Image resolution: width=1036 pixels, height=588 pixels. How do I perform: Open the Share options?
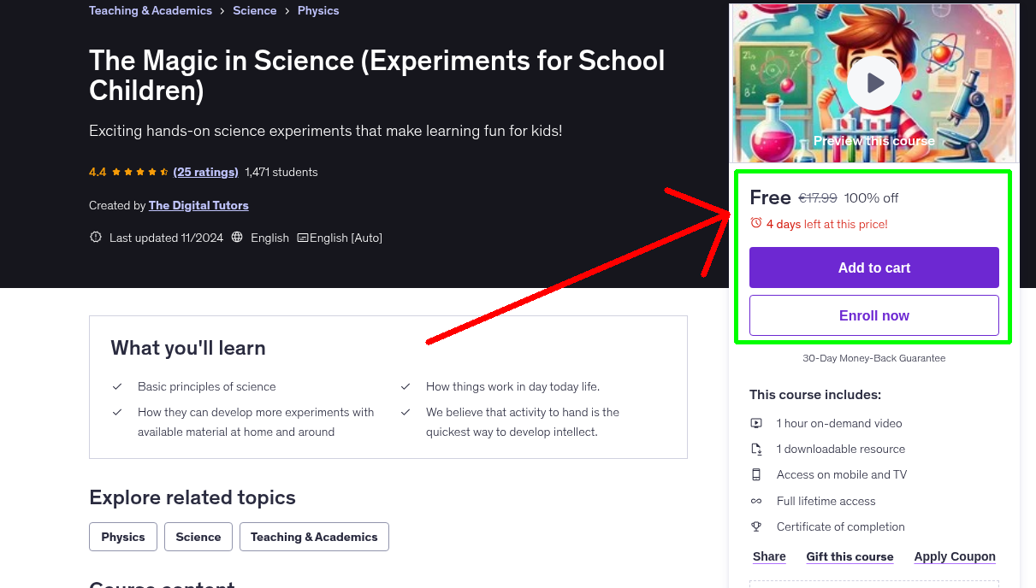coord(768,556)
